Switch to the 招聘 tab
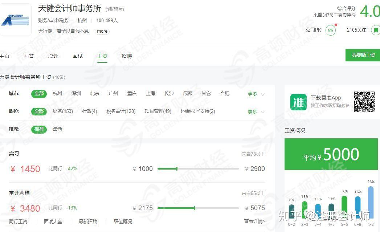Screen dimensions: 380x232 [x=127, y=56]
